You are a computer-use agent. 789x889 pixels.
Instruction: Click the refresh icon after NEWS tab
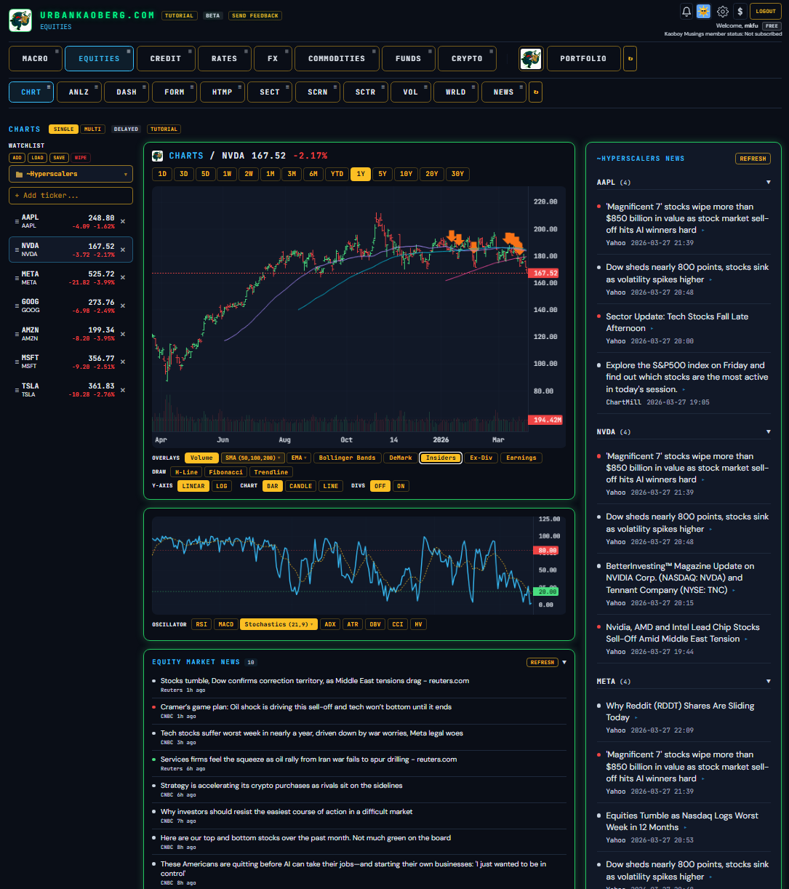535,92
